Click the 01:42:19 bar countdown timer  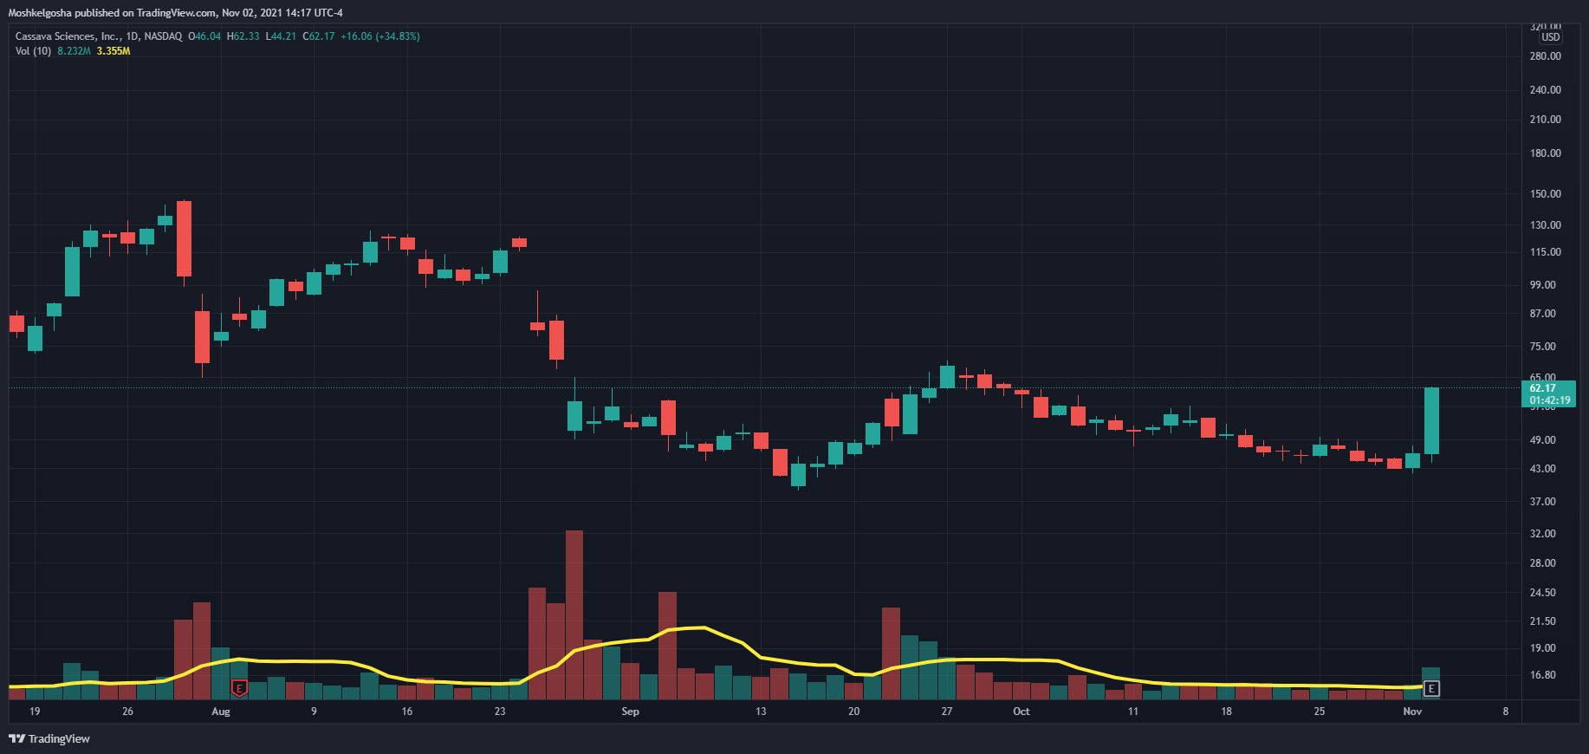coord(1550,400)
